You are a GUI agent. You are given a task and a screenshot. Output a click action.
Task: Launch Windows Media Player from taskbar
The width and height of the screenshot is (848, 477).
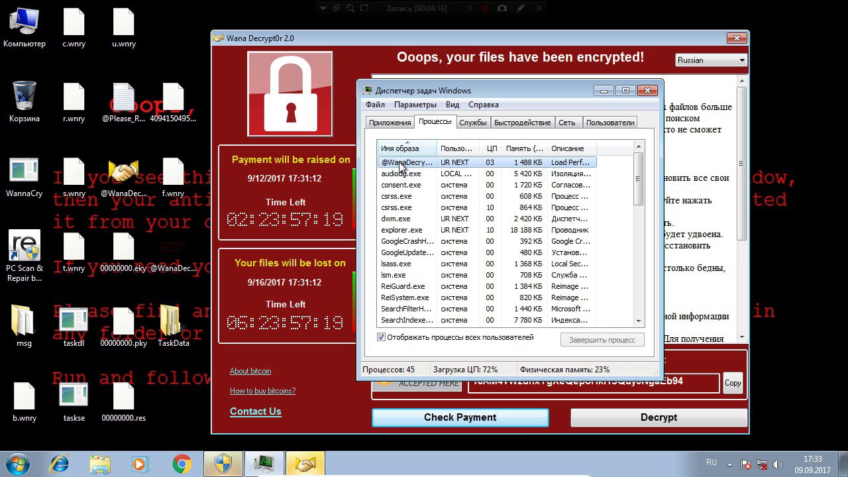pos(141,463)
